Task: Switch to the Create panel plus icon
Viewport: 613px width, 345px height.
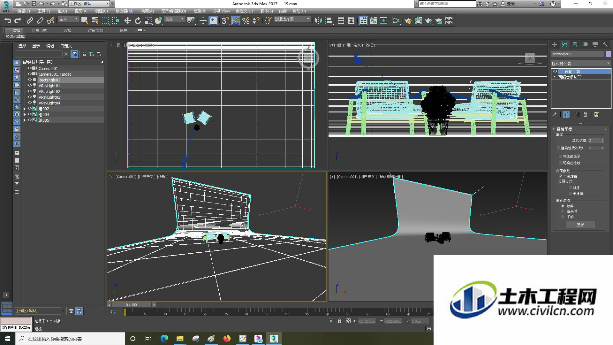Action: (x=554, y=44)
